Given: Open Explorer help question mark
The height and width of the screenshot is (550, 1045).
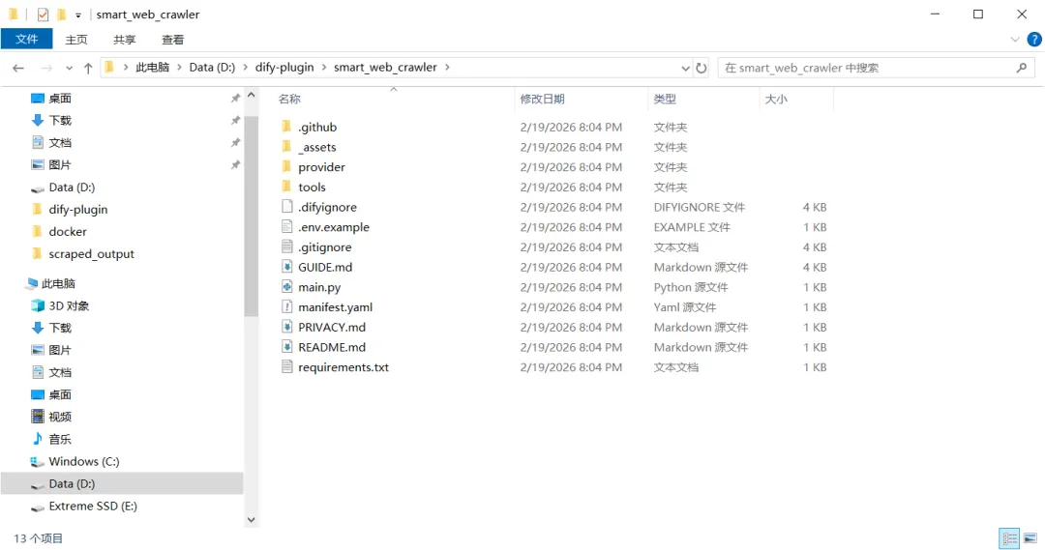Looking at the screenshot, I should tap(1033, 40).
